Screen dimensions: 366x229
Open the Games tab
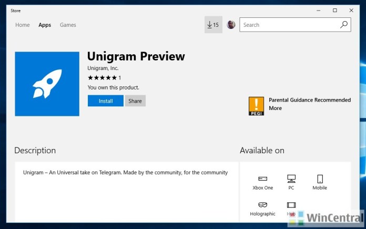(68, 25)
